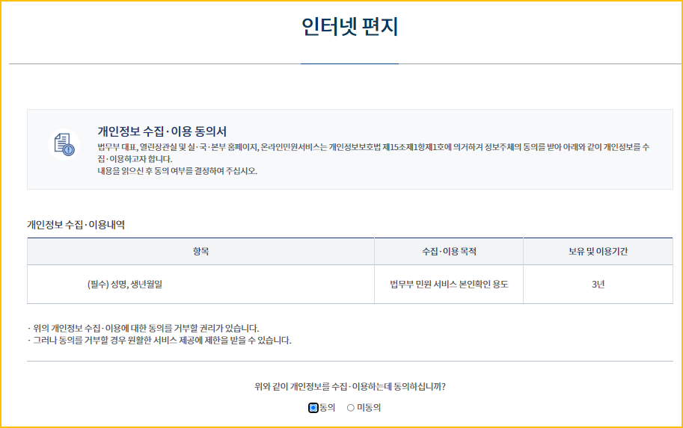The height and width of the screenshot is (428, 683).
Task: Click the 인터넷 편지 page title
Action: pyautogui.click(x=350, y=27)
